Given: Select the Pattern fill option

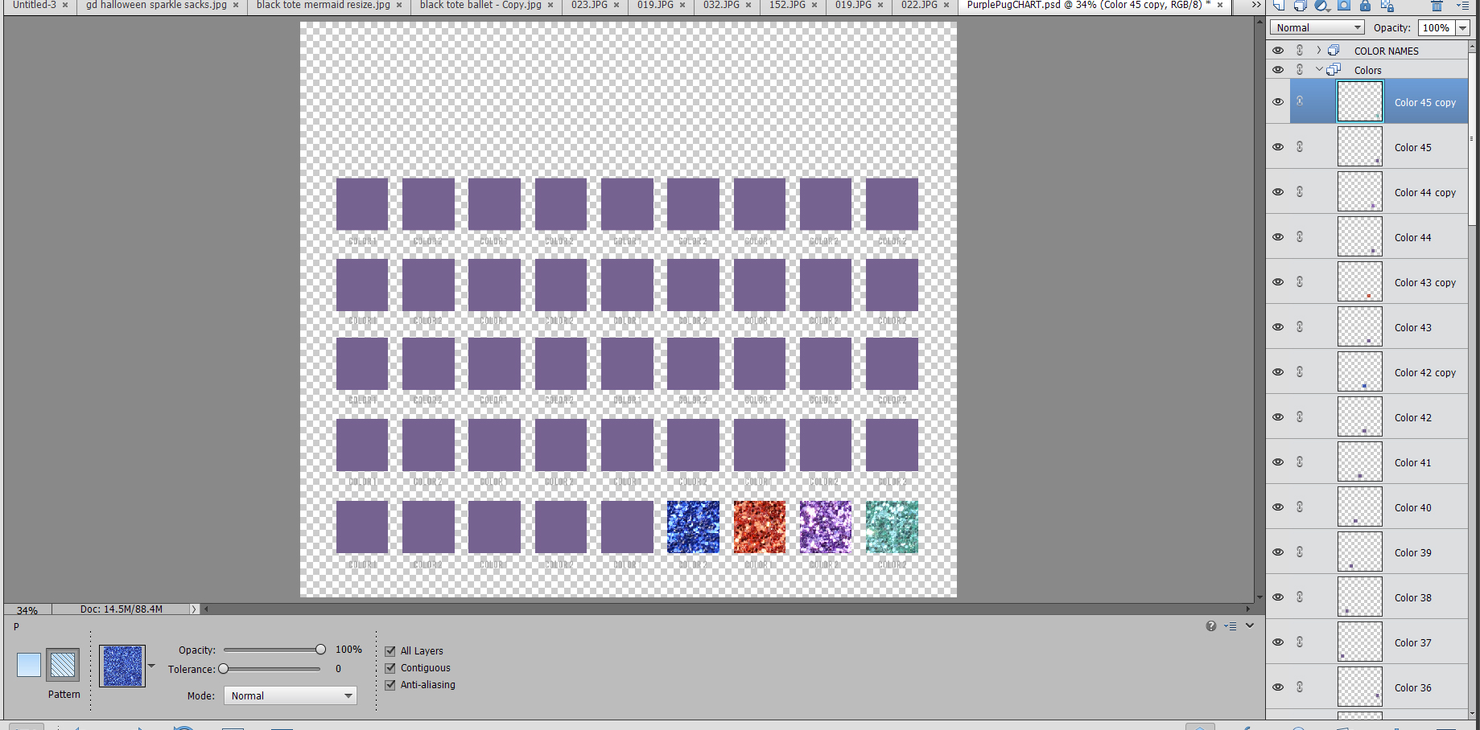Looking at the screenshot, I should [63, 665].
